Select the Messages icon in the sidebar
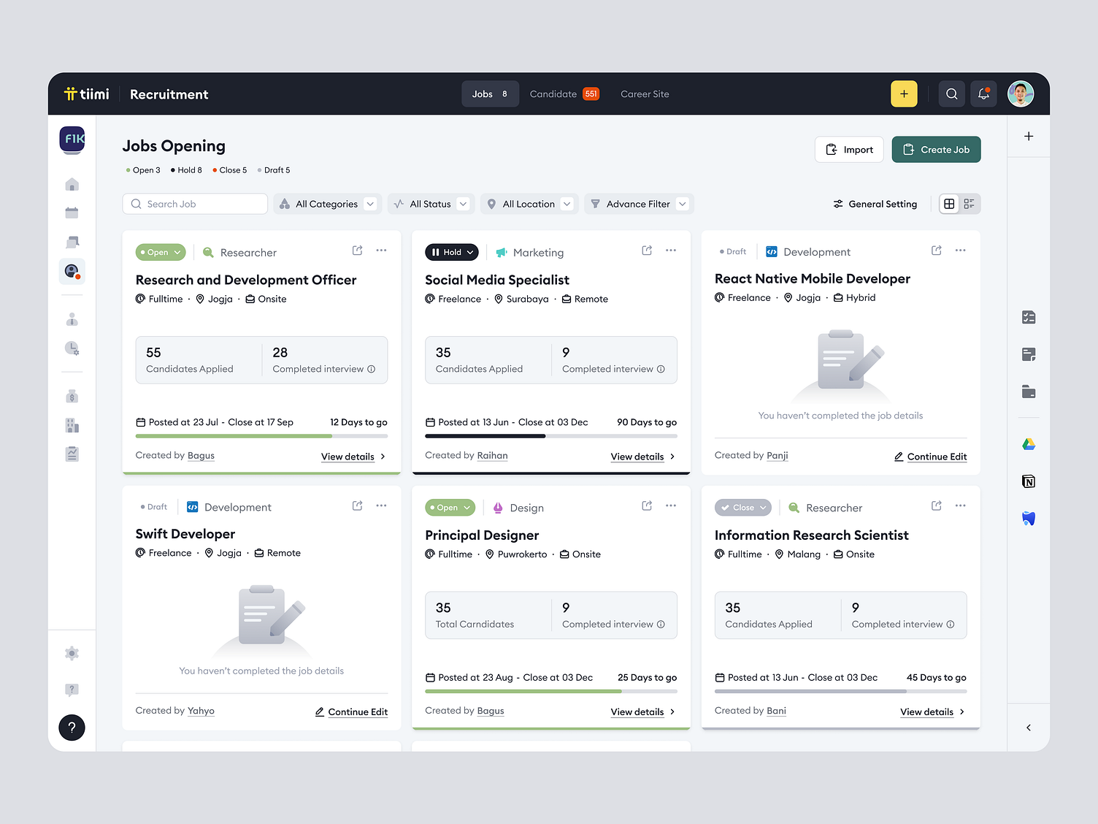Viewport: 1098px width, 824px height. pyautogui.click(x=72, y=242)
